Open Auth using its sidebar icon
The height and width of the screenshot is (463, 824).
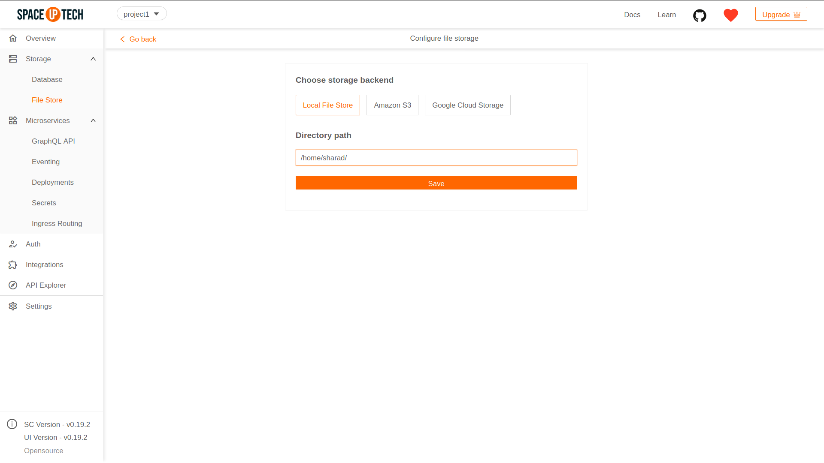tap(13, 244)
